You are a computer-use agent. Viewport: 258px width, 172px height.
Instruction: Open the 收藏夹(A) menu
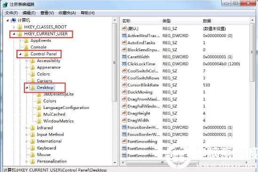(67, 13)
